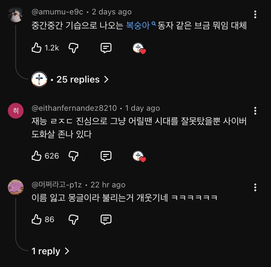This screenshot has height=267, width=271.
Task: Dislike the amumu-e9c comment
Action: pyautogui.click(x=73, y=48)
